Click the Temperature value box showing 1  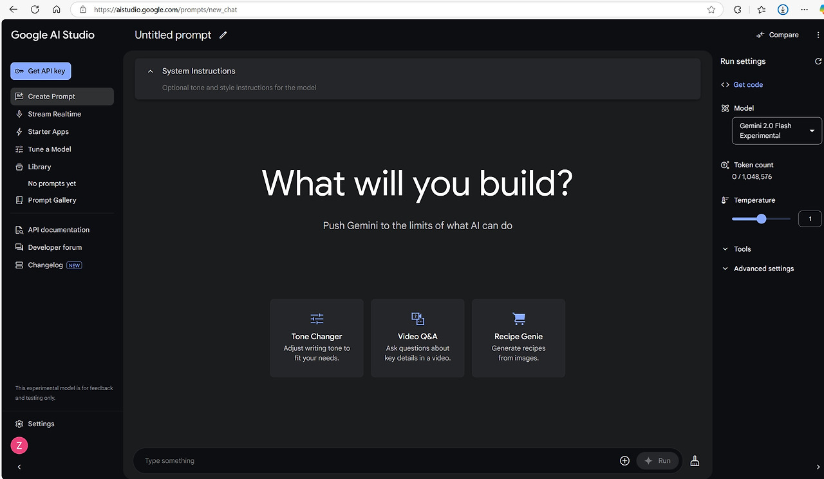tap(810, 219)
